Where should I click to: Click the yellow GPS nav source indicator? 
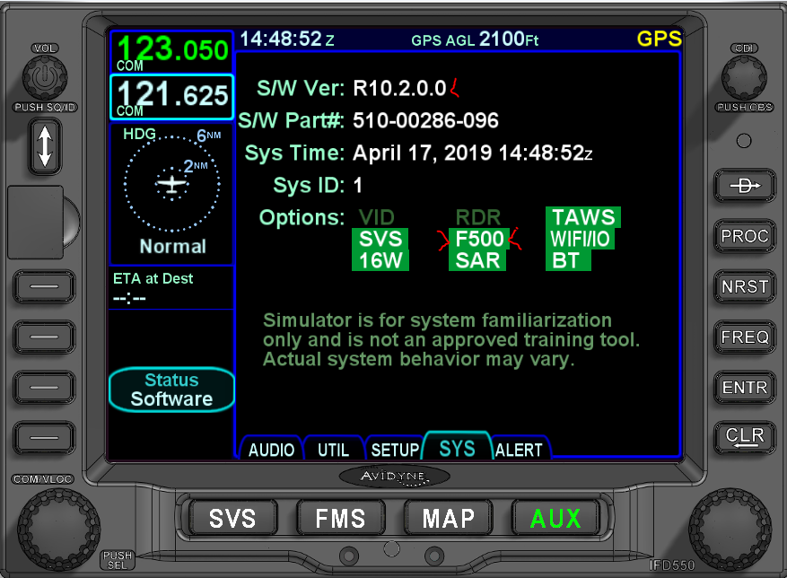click(x=659, y=39)
